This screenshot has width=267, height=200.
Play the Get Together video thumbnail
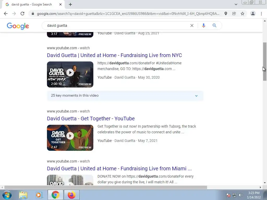pyautogui.click(x=70, y=138)
